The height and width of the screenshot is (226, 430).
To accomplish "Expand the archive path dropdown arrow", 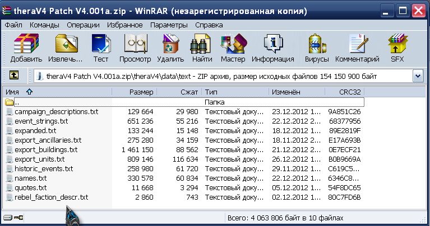I will pyautogui.click(x=418, y=76).
